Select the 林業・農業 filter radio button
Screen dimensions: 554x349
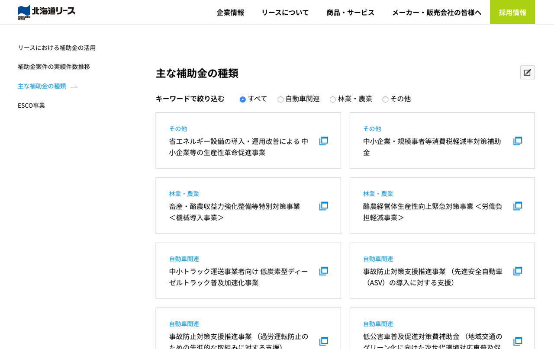[333, 99]
